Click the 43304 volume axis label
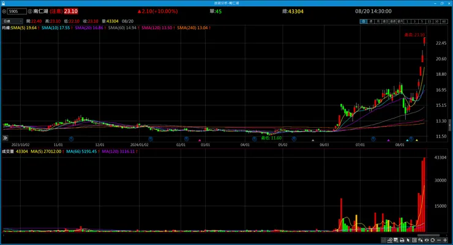 pos(440,158)
